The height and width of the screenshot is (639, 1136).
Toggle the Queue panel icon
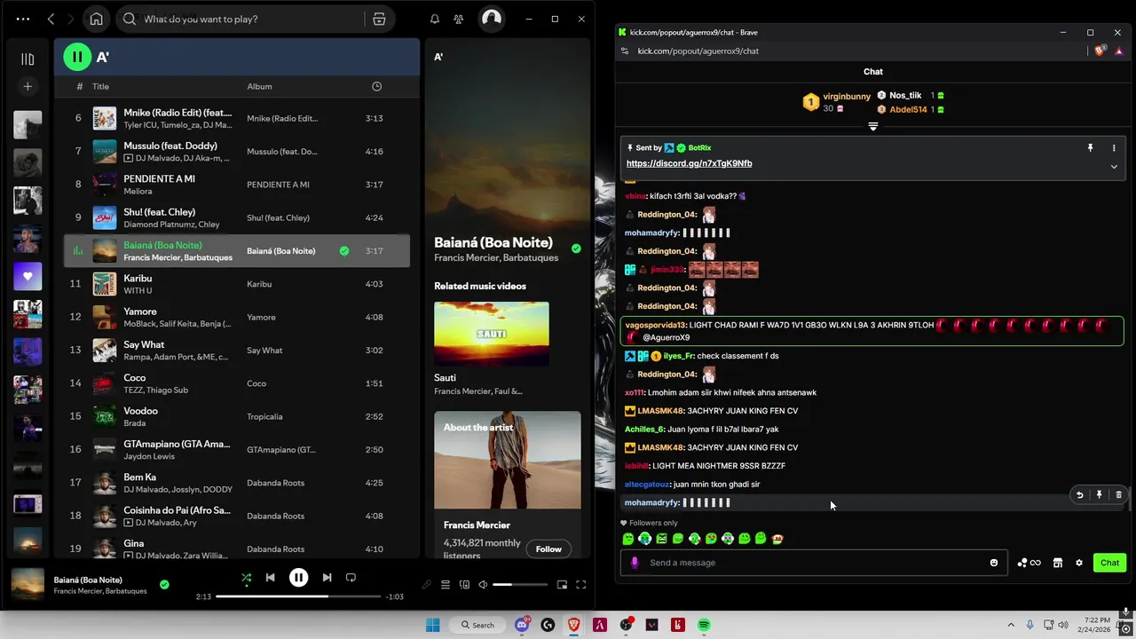[446, 585]
